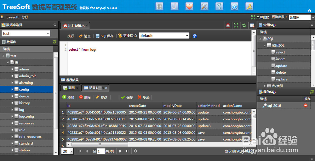Click the key icon in header
This screenshot has height=161, width=315.
click(219, 6)
